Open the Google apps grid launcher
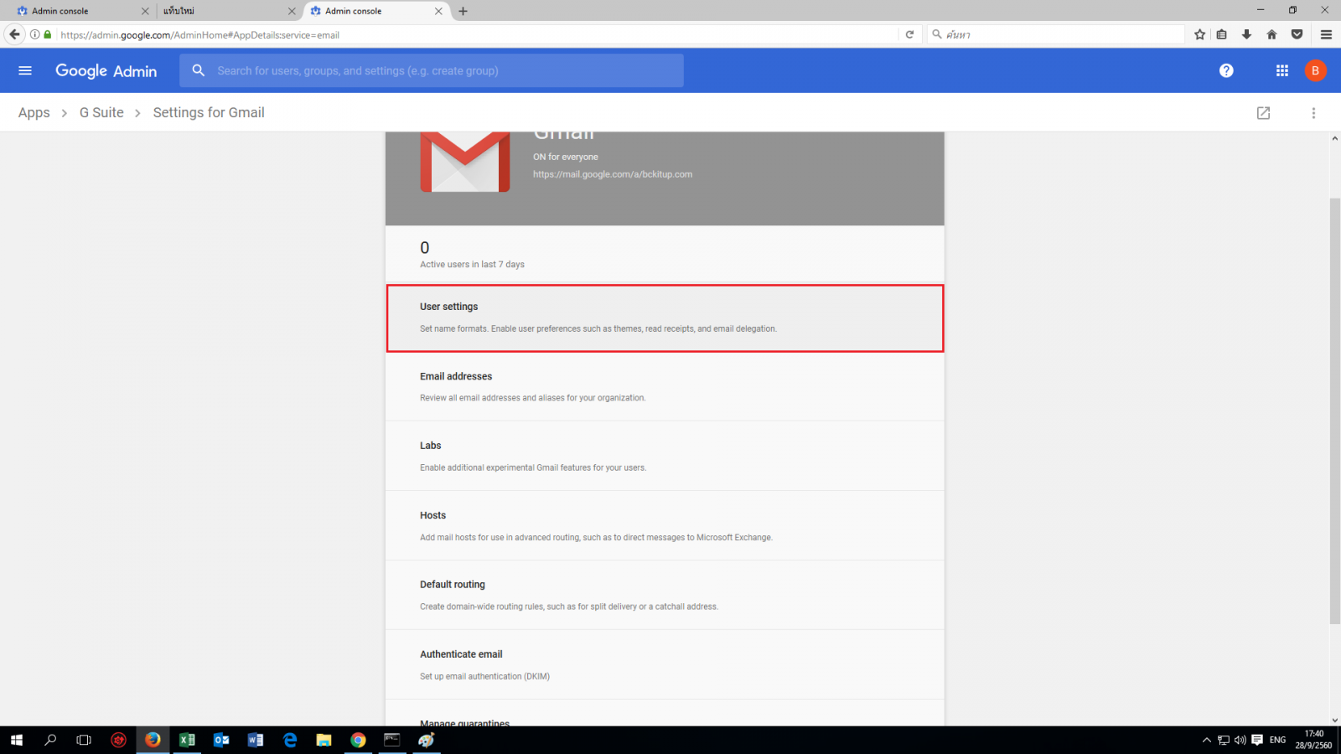This screenshot has height=754, width=1341. pyautogui.click(x=1282, y=70)
